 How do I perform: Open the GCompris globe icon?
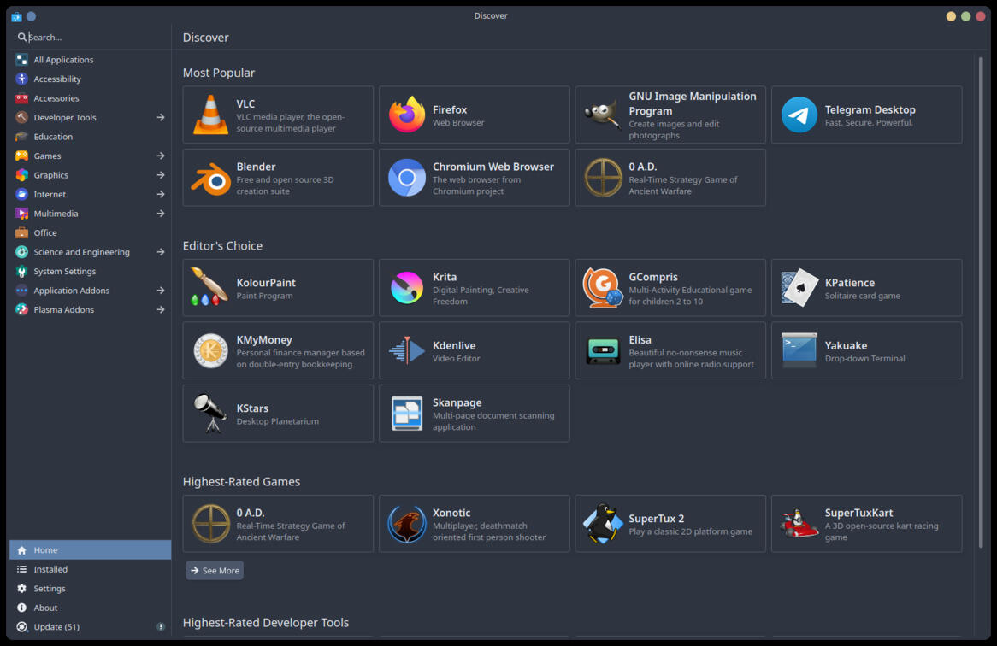[x=603, y=288]
